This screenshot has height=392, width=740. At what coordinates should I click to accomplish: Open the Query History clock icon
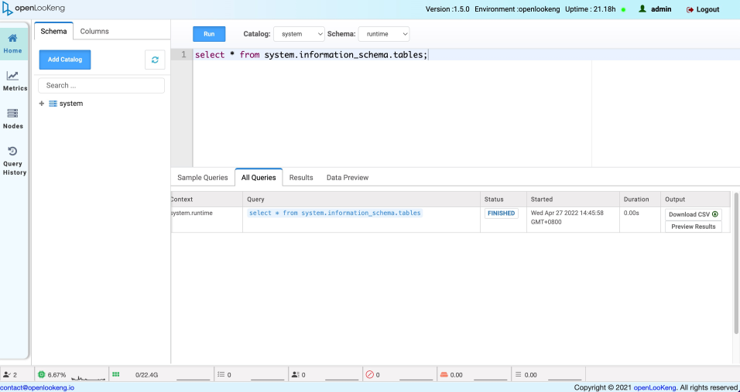[12, 152]
